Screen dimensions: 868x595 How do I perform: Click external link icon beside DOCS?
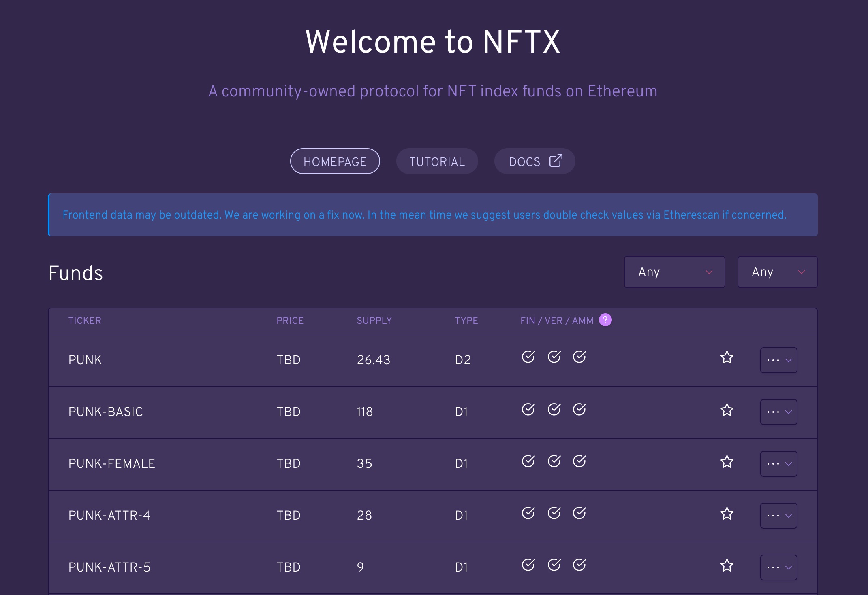(556, 161)
